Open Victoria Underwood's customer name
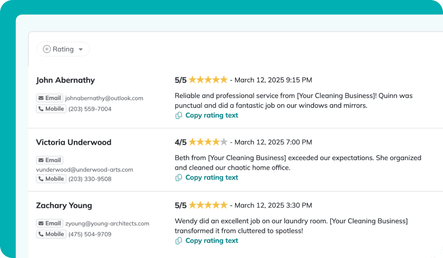The height and width of the screenshot is (258, 443). [x=74, y=142]
